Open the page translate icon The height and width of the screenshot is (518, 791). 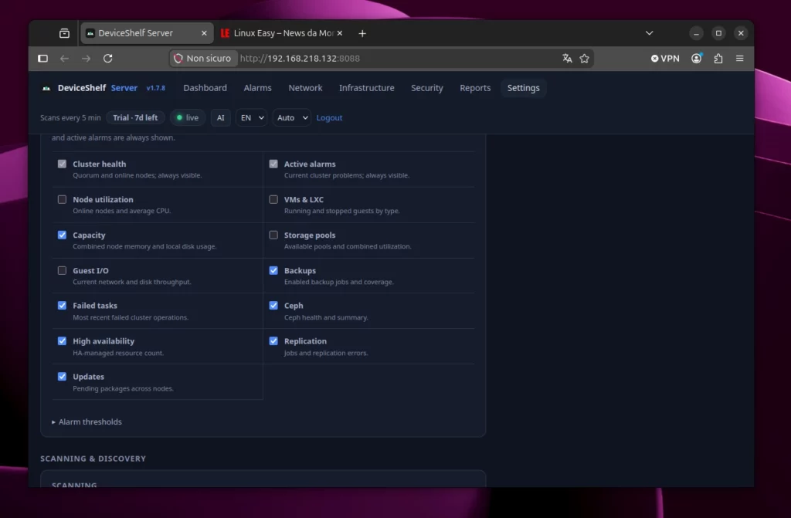[x=567, y=59]
